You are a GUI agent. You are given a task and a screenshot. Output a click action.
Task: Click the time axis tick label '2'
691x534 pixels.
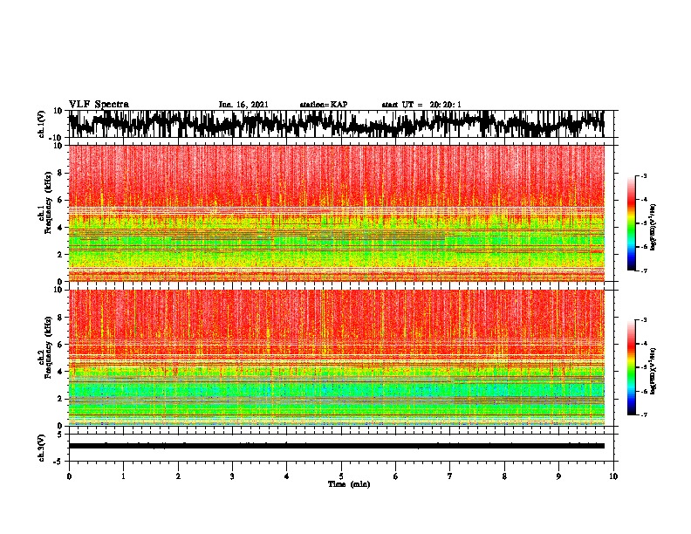pyautogui.click(x=178, y=476)
